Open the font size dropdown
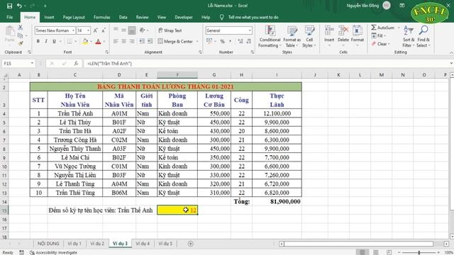Screen dimensions: 454x255 tap(88, 30)
